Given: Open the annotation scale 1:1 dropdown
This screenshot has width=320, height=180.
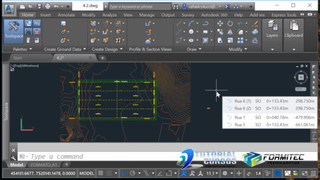Looking at the screenshot, I should 212,173.
